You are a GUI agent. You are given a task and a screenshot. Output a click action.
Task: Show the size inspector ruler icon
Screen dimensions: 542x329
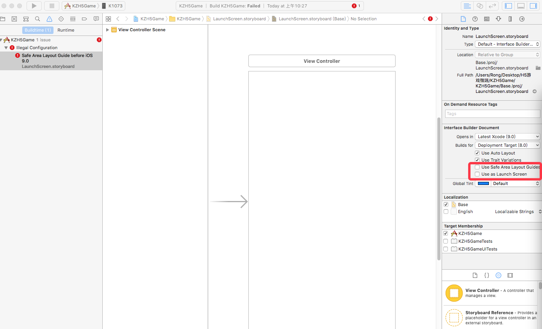click(x=510, y=19)
